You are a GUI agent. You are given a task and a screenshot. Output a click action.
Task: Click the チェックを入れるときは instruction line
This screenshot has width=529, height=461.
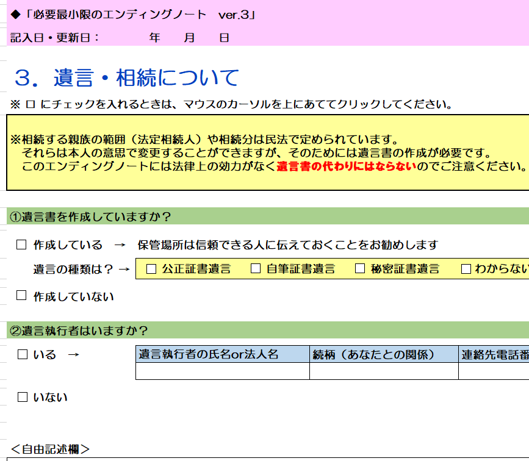(x=231, y=104)
